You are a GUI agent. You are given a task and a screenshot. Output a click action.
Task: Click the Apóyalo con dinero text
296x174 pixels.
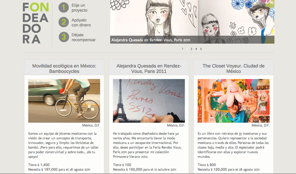tap(81, 23)
